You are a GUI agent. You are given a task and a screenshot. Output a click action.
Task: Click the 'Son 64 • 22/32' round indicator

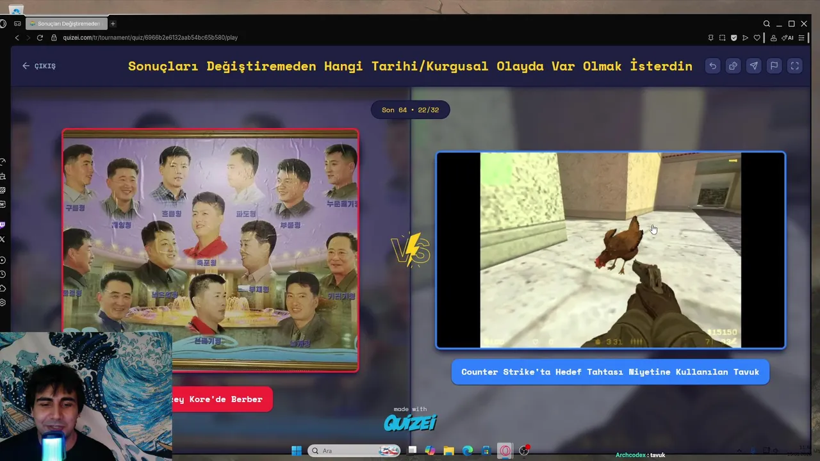coord(410,110)
